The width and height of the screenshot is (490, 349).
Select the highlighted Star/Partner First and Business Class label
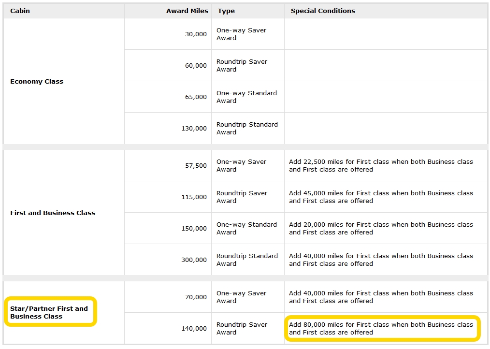click(49, 312)
